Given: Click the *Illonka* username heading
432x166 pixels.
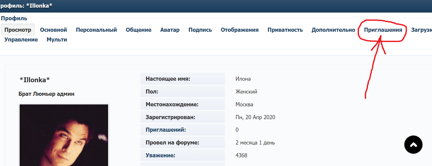Looking at the screenshot, I should click(x=35, y=80).
